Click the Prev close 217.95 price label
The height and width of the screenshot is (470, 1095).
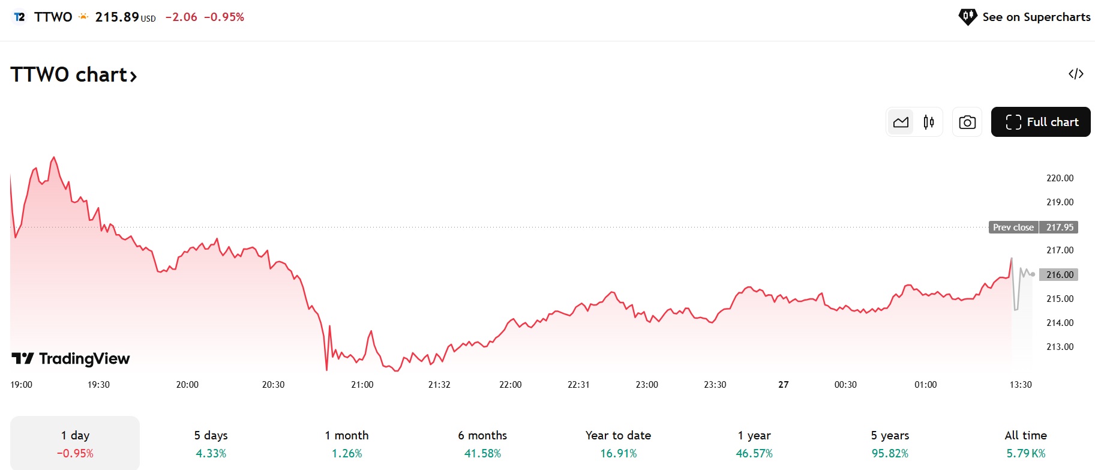click(1032, 227)
